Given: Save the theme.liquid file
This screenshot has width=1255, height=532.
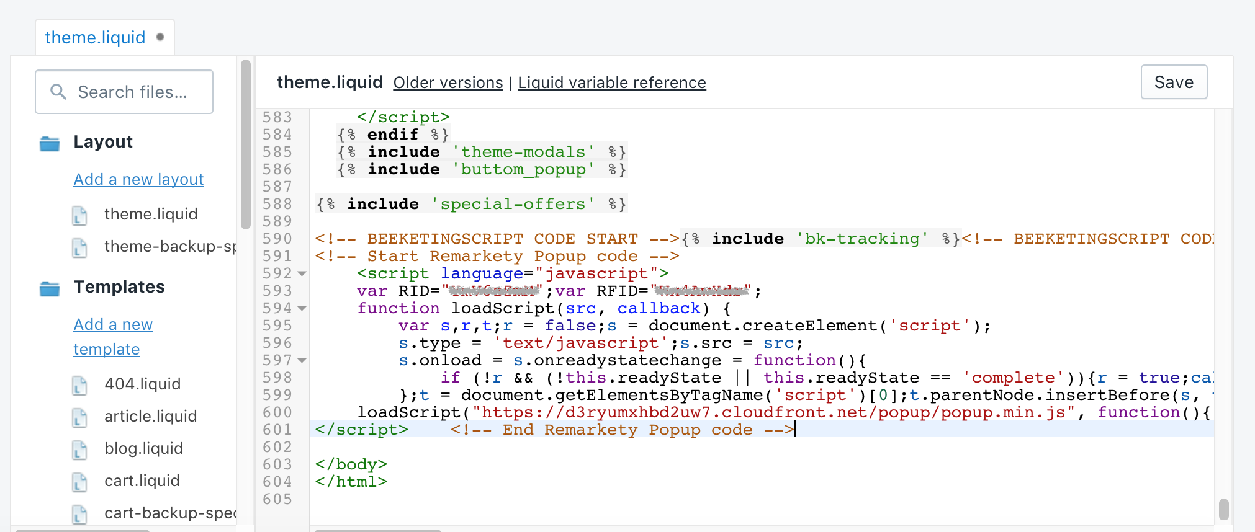Looking at the screenshot, I should 1174,82.
